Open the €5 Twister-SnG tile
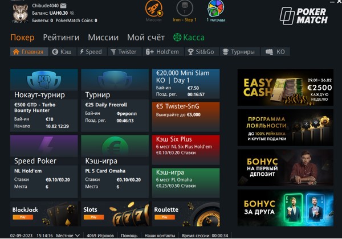The image size is (342, 239). click(x=186, y=117)
